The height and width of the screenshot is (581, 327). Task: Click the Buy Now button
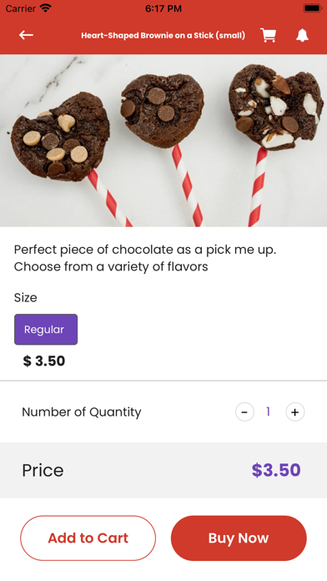point(239,538)
